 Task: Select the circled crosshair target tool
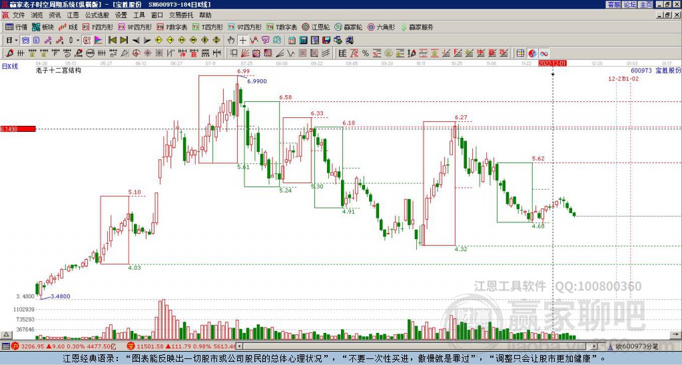point(136,53)
